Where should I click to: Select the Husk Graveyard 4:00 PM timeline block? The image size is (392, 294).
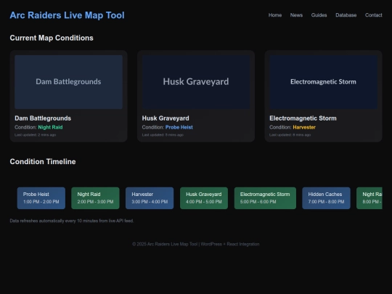point(204,198)
